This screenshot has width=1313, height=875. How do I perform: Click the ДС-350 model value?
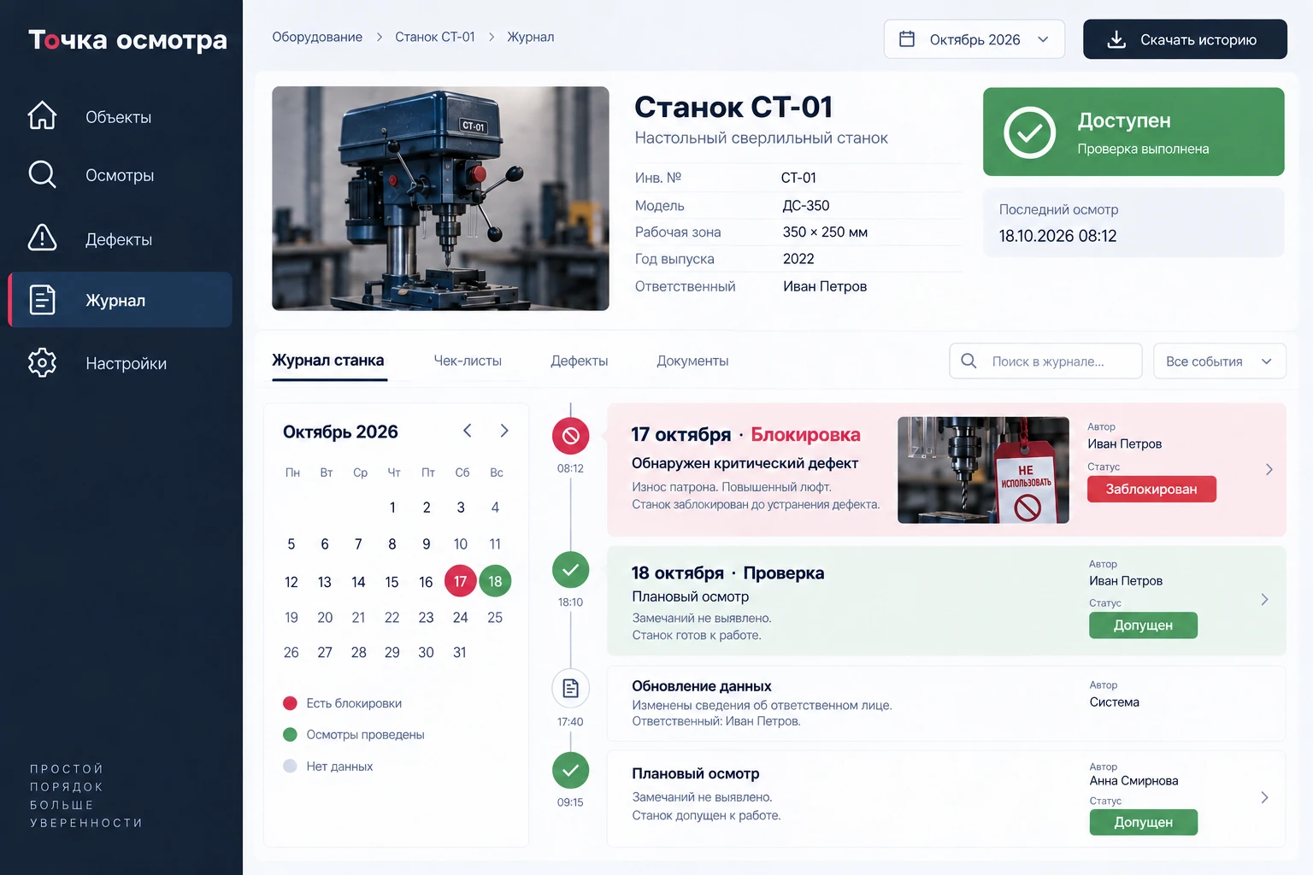pyautogui.click(x=806, y=206)
